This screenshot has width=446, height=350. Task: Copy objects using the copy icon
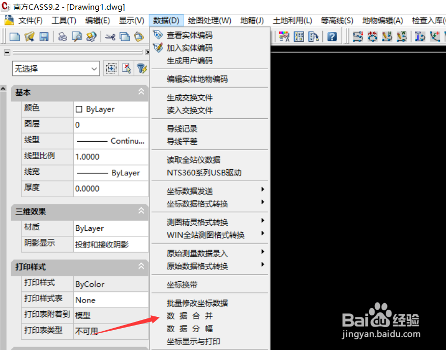pos(125,37)
